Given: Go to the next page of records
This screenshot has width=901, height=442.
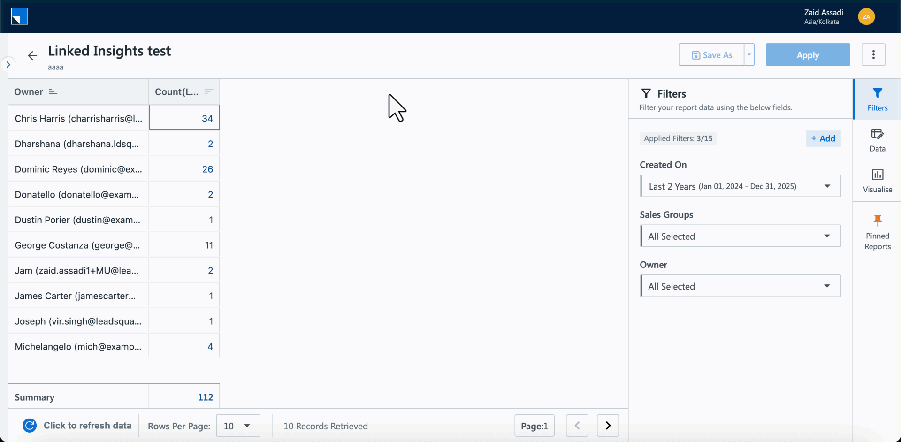Looking at the screenshot, I should pos(608,425).
